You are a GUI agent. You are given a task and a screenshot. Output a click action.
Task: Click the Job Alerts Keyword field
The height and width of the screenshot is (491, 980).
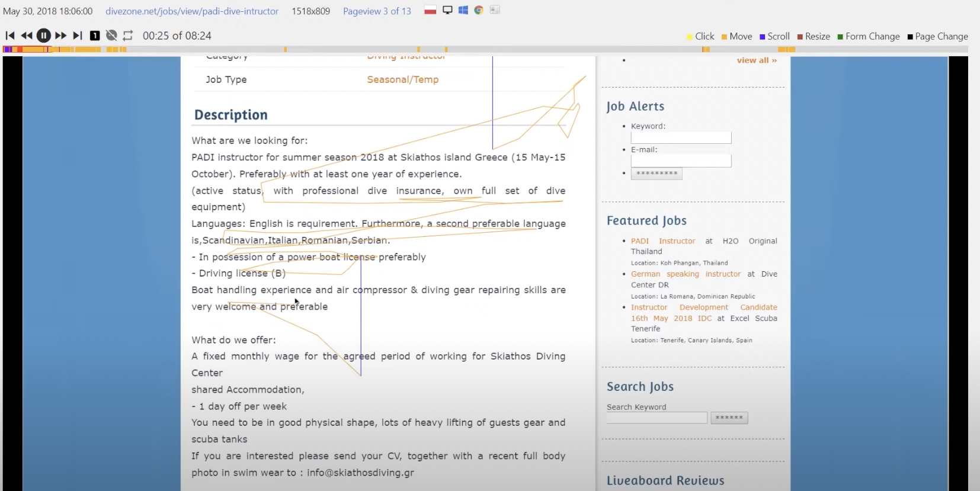tap(681, 138)
